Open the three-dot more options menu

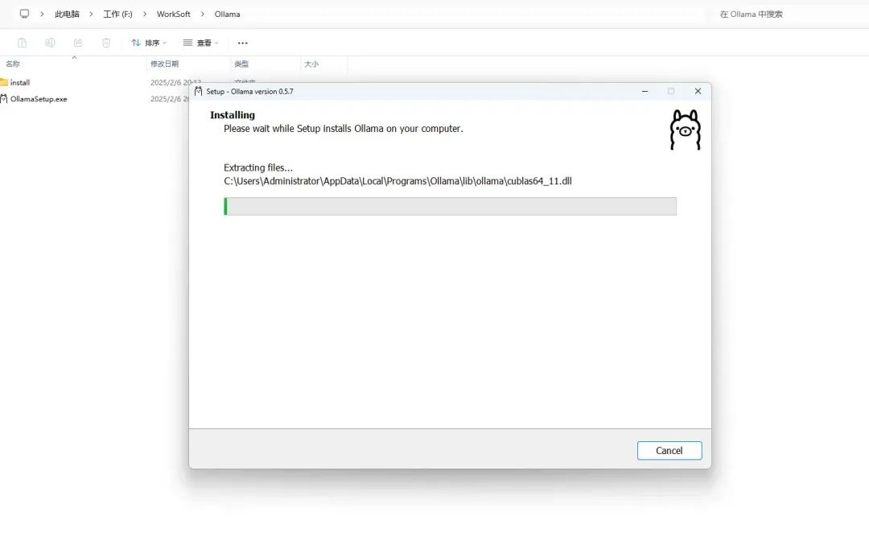(x=243, y=43)
